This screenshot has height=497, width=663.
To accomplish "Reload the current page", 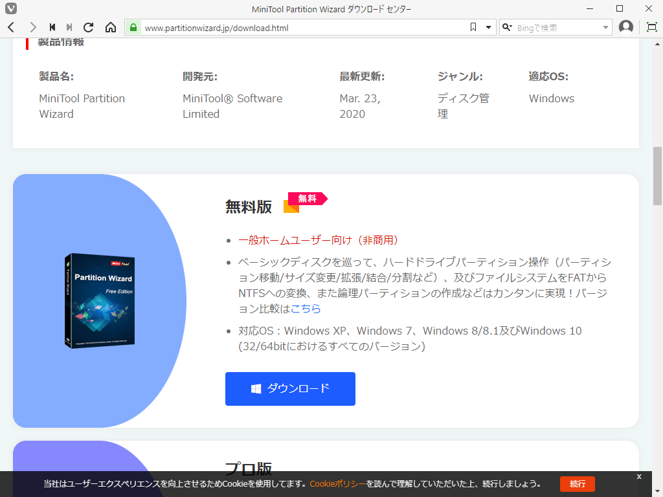I will 88,27.
